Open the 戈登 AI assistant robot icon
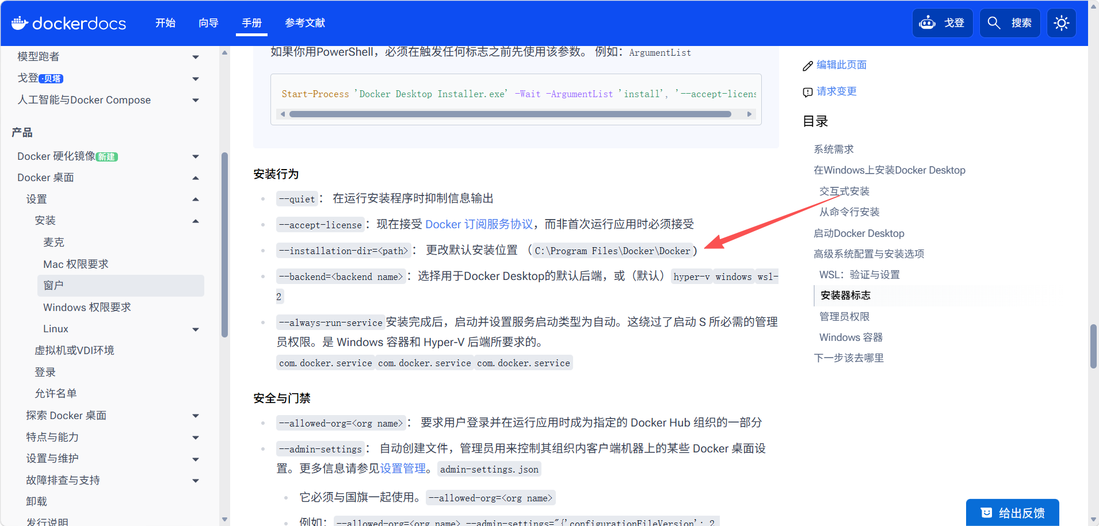This screenshot has height=526, width=1099. (927, 23)
